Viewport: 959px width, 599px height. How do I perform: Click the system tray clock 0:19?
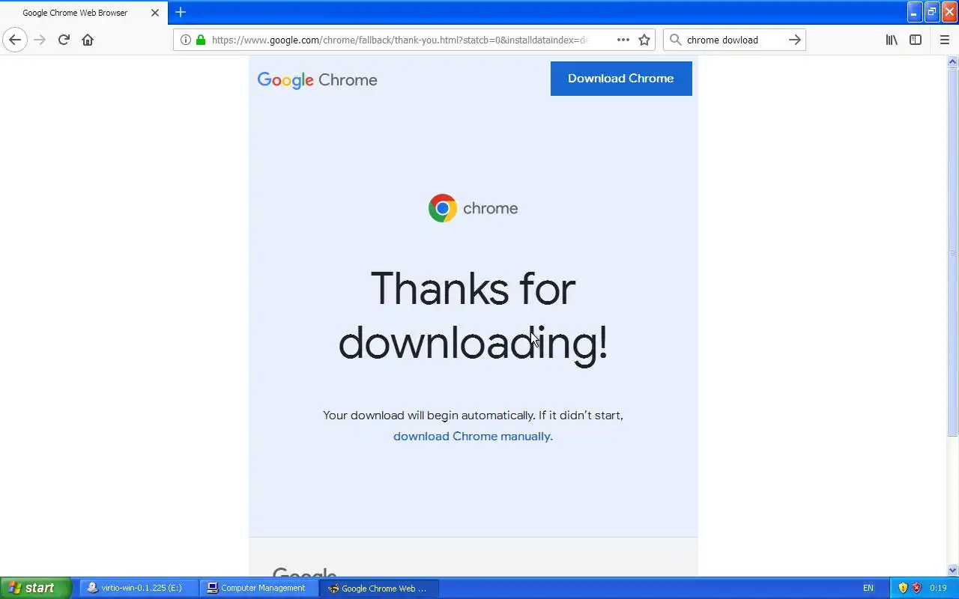938,588
